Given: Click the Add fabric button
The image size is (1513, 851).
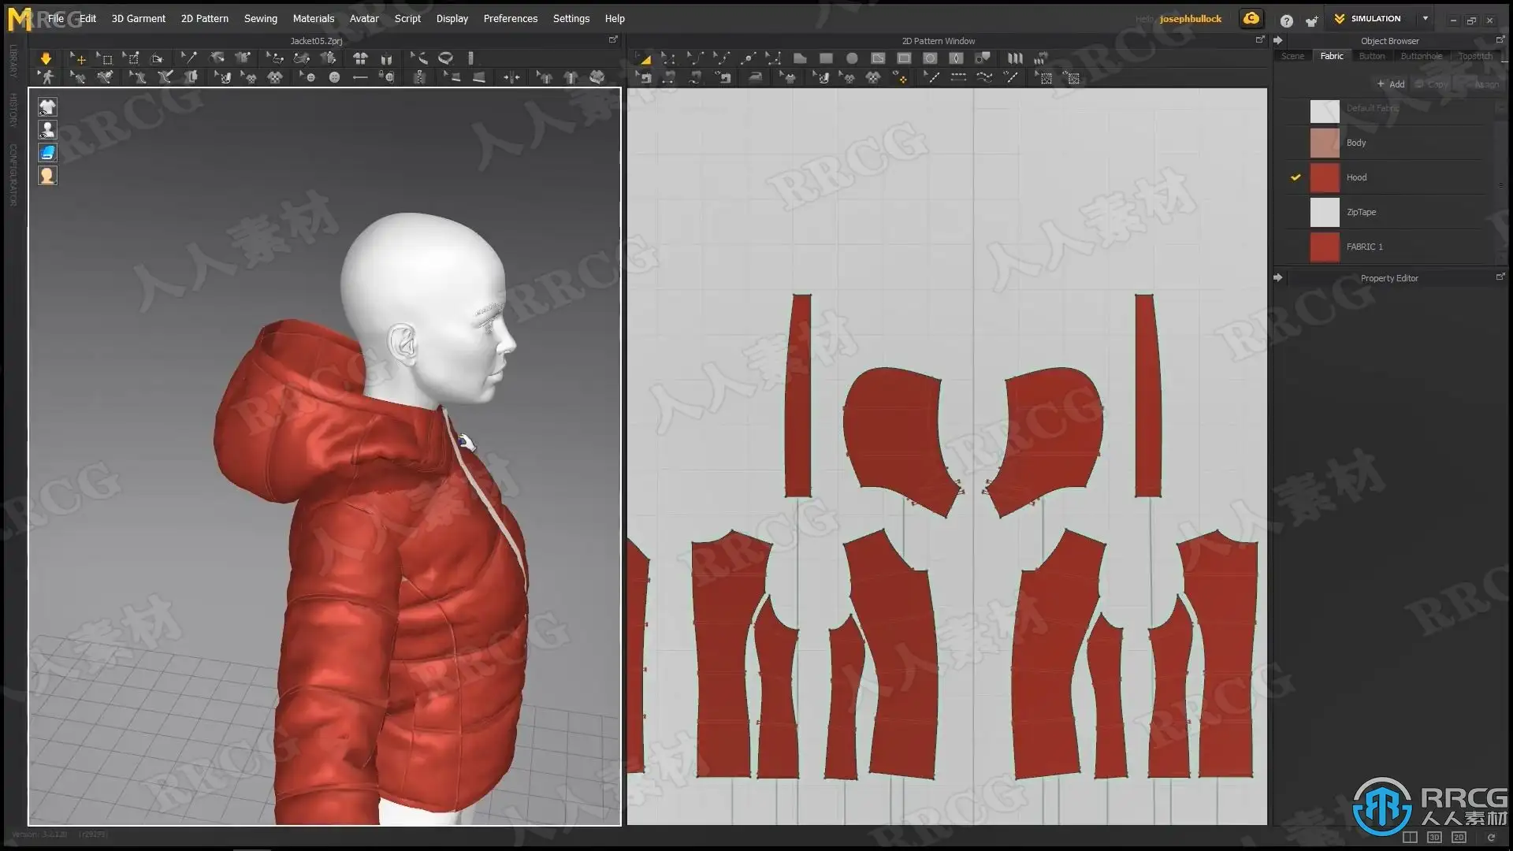Looking at the screenshot, I should (1391, 84).
